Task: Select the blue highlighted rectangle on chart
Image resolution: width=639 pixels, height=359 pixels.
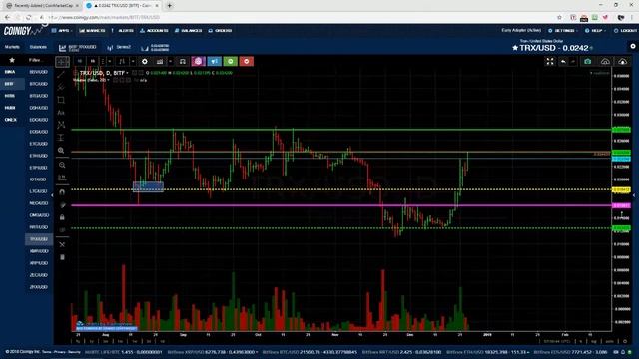Action: click(x=148, y=186)
